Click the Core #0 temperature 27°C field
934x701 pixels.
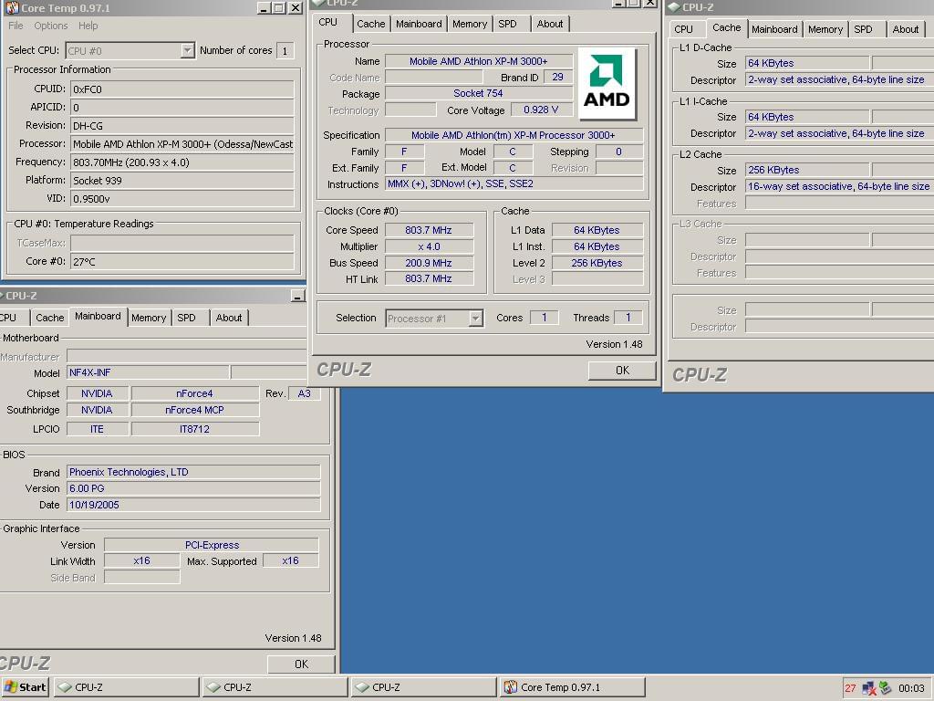tap(182, 262)
